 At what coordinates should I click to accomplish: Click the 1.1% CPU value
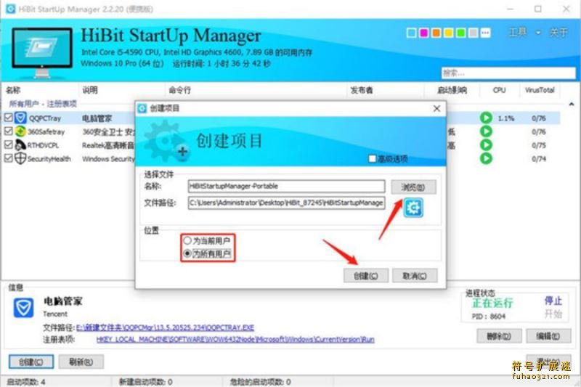click(x=506, y=118)
